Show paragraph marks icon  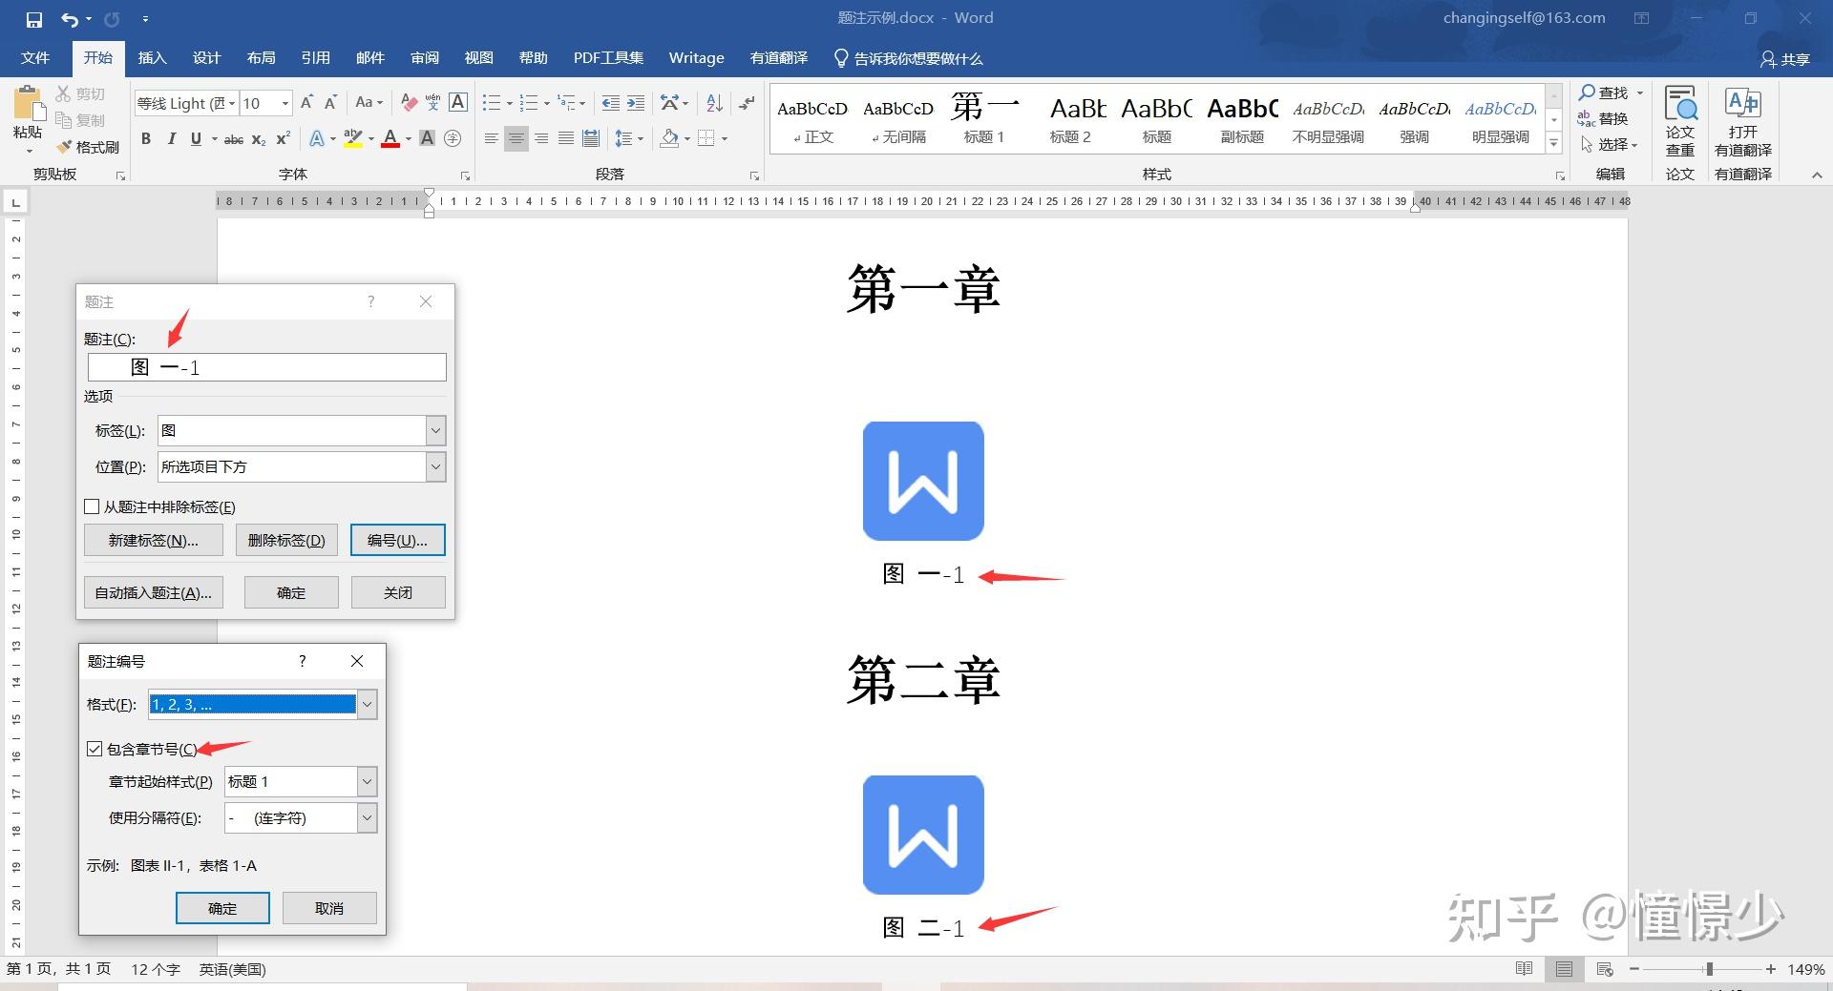pyautogui.click(x=747, y=103)
